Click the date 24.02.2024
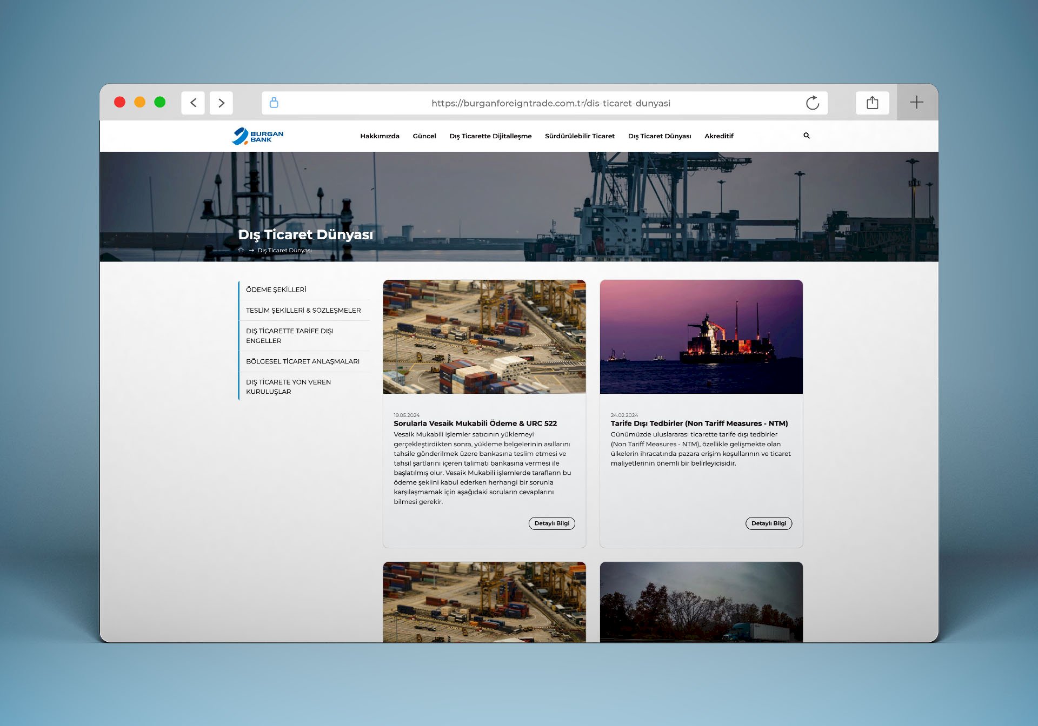 coord(624,415)
